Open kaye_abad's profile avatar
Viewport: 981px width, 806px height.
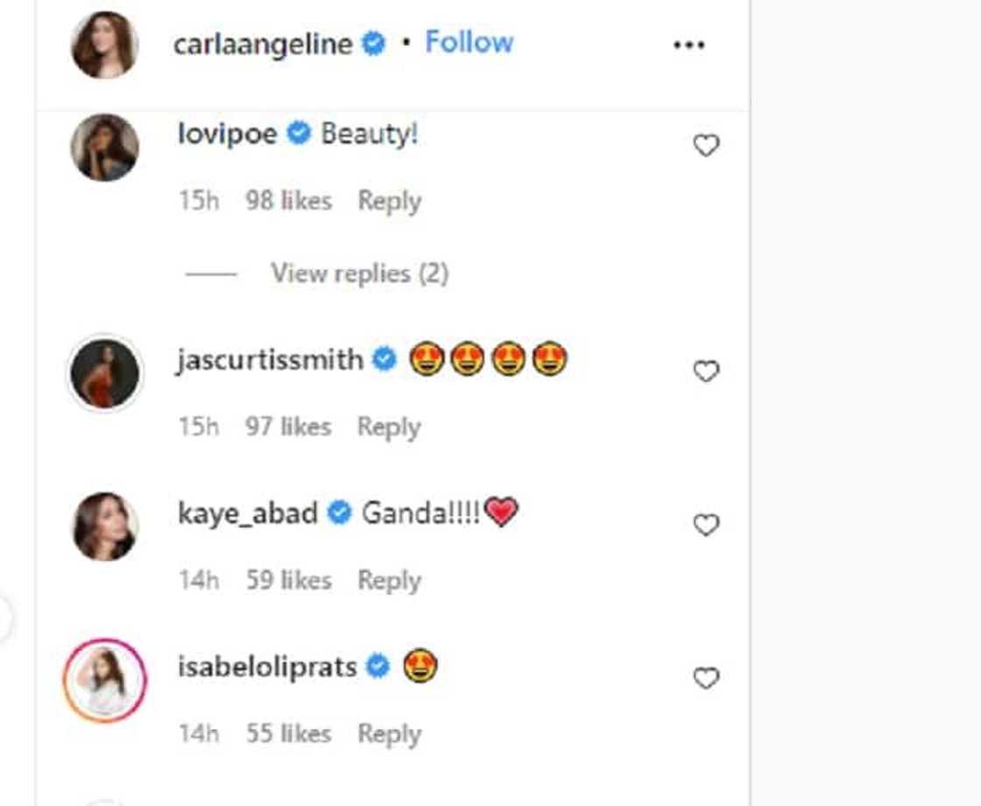click(x=104, y=526)
